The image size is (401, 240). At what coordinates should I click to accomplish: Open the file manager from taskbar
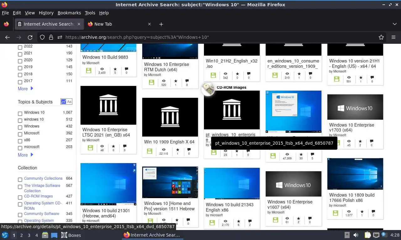(45, 235)
